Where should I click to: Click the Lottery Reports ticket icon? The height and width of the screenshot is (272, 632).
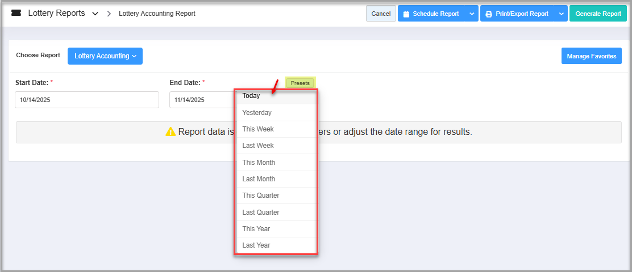pos(16,13)
